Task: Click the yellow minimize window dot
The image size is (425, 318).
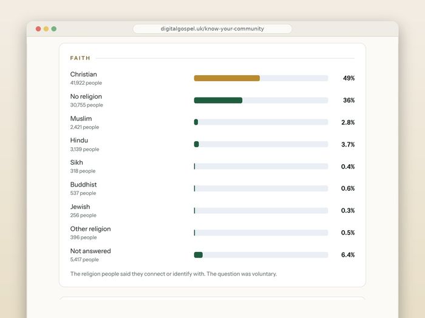Action: click(46, 28)
